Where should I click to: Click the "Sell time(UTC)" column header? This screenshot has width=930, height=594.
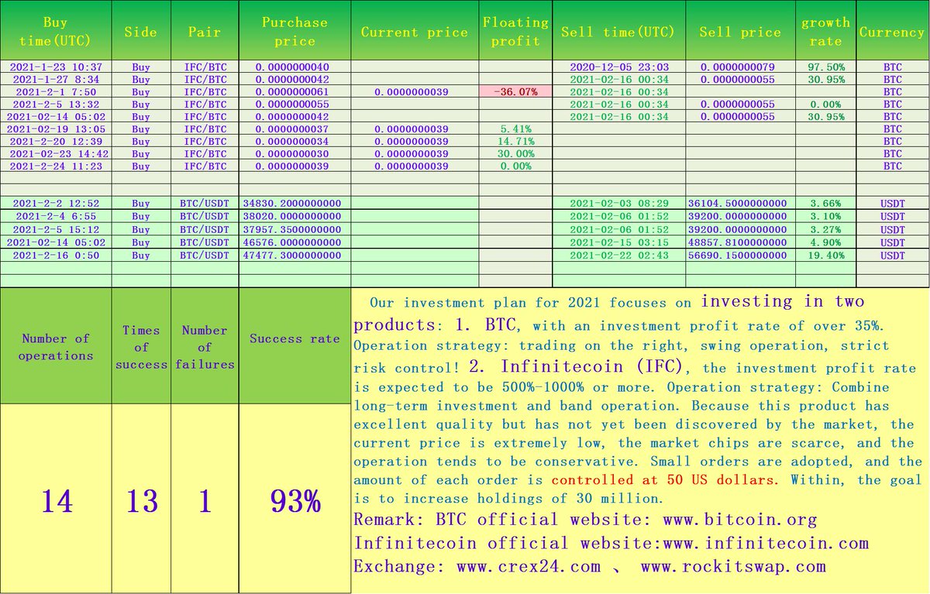[618, 31]
